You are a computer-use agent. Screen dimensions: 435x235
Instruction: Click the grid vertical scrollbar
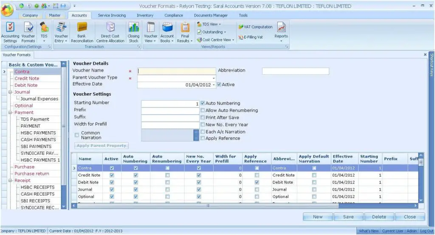(x=421, y=178)
